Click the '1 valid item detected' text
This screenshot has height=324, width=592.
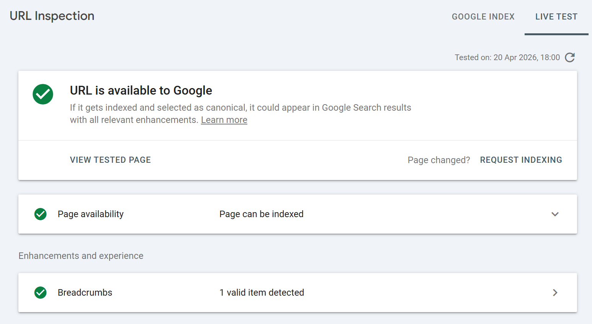click(262, 293)
